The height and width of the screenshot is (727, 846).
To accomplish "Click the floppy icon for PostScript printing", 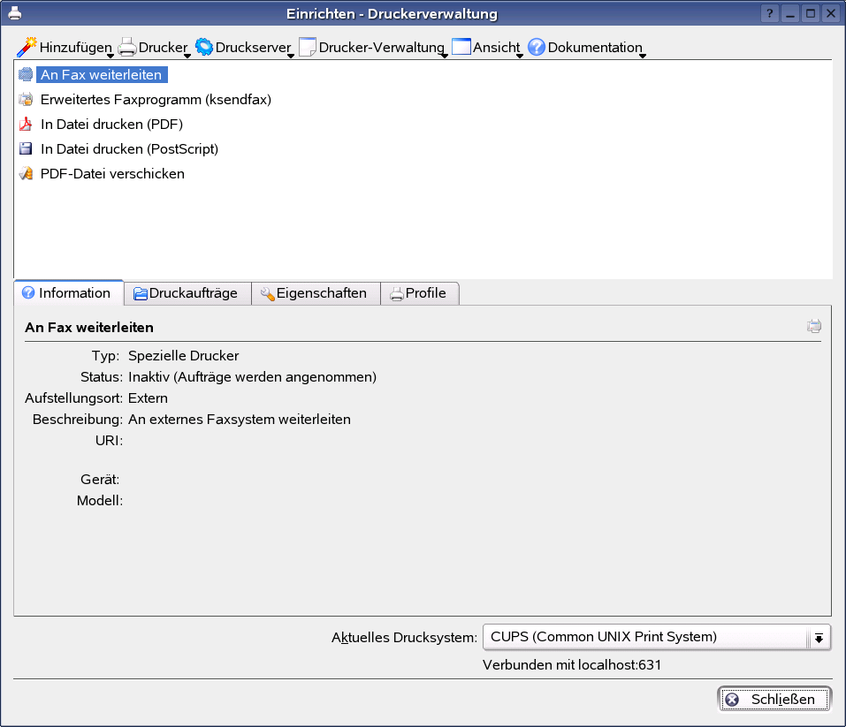I will pyautogui.click(x=26, y=149).
